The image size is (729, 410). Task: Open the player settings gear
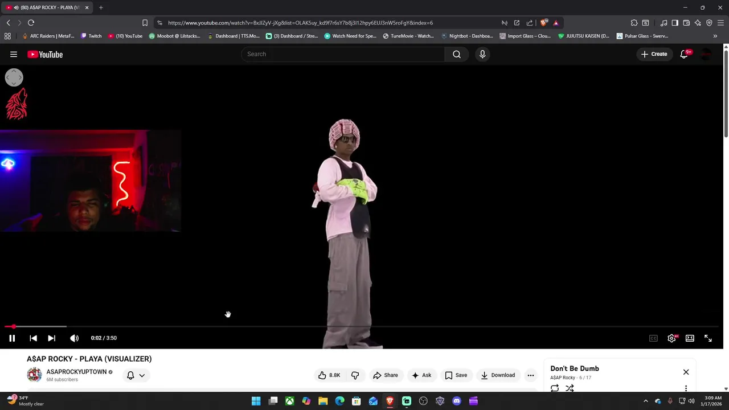click(671, 338)
